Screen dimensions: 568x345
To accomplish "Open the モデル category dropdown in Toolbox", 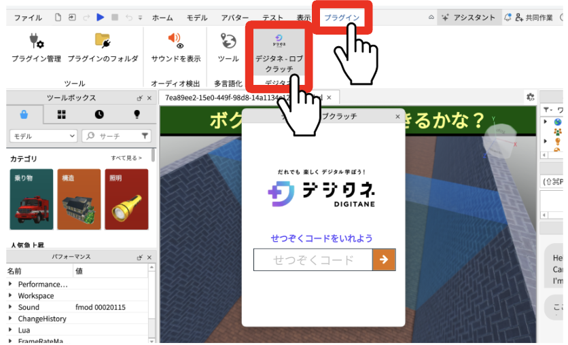I will [x=43, y=136].
